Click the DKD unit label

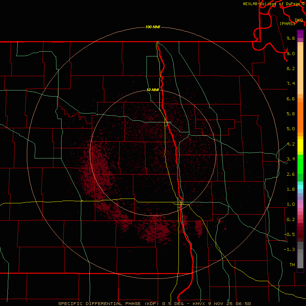tap(299, 20)
